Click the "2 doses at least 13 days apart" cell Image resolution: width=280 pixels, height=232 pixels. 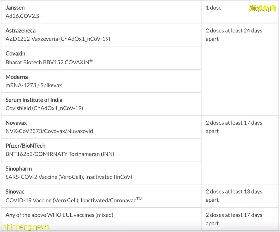point(234,196)
